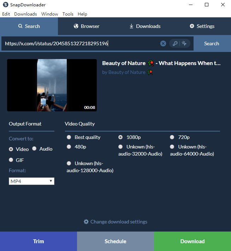231x251 pixels.
Task: Open the Downloads menu in menu bar
Action: point(25,14)
